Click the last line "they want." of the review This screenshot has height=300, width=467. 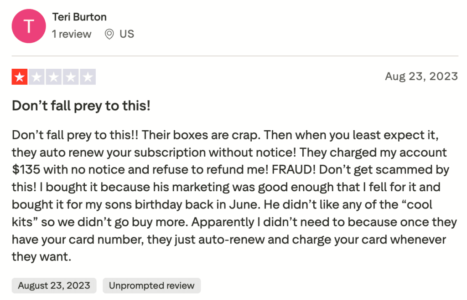tap(42, 256)
